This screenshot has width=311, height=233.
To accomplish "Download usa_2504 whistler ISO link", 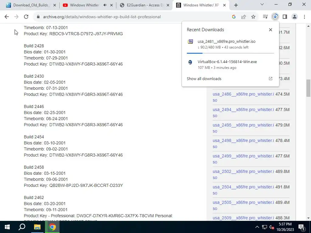I will 243,190.
